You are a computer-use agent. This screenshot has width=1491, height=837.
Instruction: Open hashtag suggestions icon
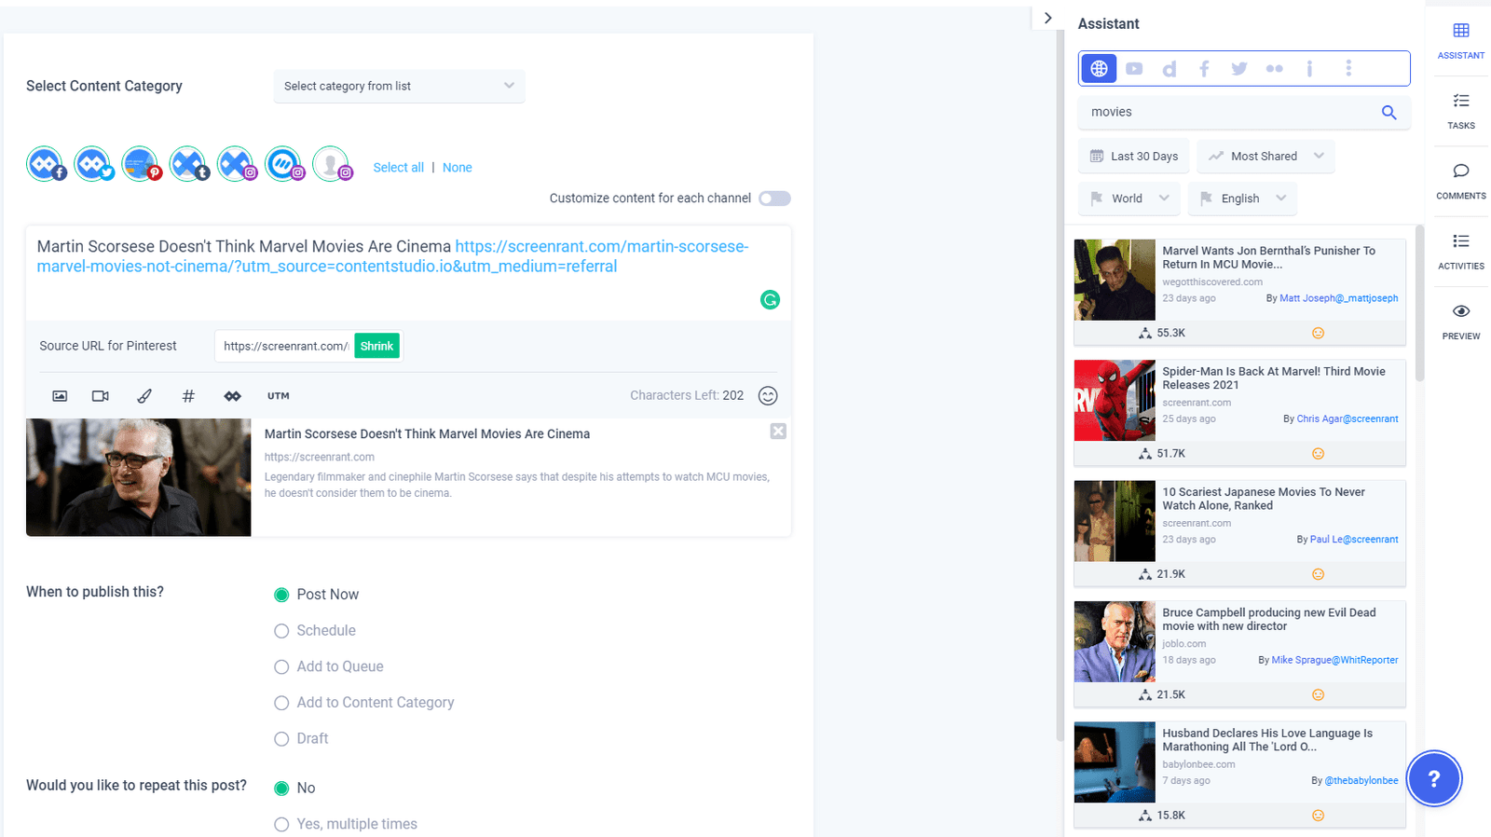188,396
